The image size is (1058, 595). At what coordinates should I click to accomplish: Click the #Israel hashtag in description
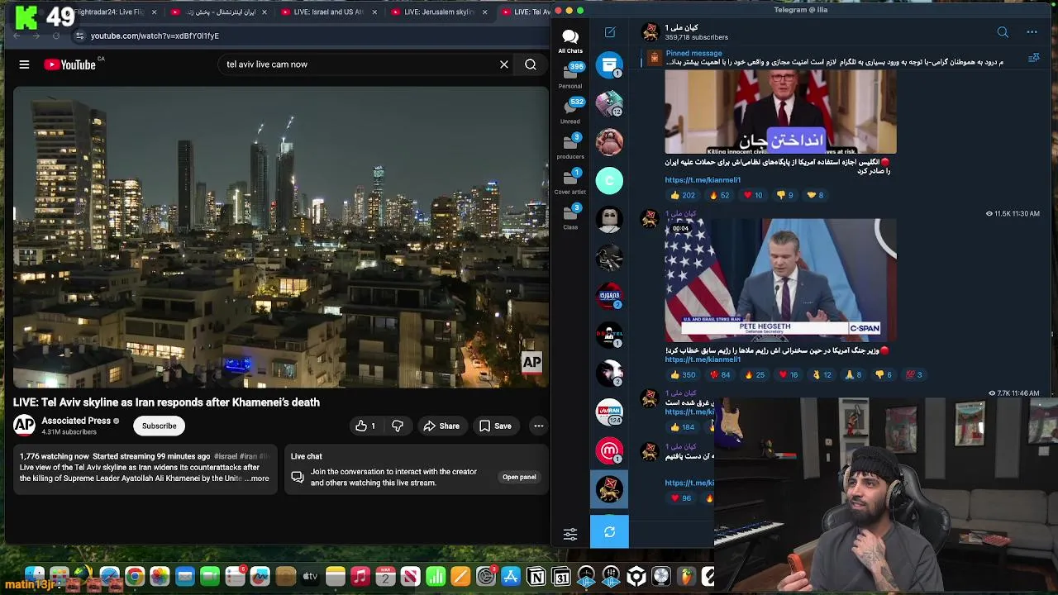(x=225, y=456)
